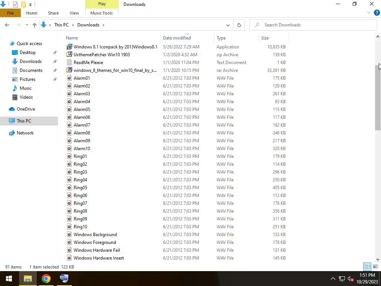
Task: Select the Windows Background WAV file icon
Action: pyautogui.click(x=69, y=235)
